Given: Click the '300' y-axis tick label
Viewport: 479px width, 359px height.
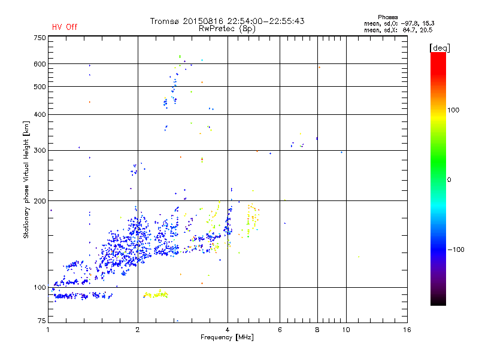Looking at the screenshot, I should pos(40,151).
